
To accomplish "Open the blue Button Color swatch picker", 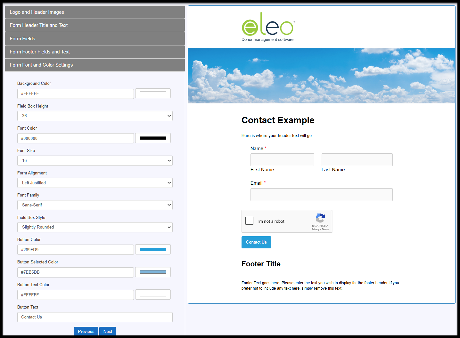I will [153, 249].
